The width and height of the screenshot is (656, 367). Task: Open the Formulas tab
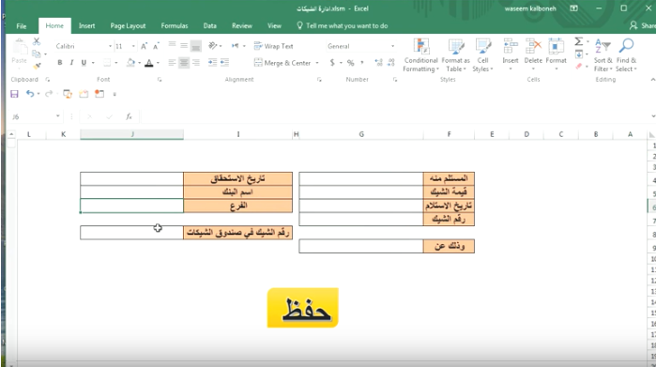pyautogui.click(x=175, y=26)
